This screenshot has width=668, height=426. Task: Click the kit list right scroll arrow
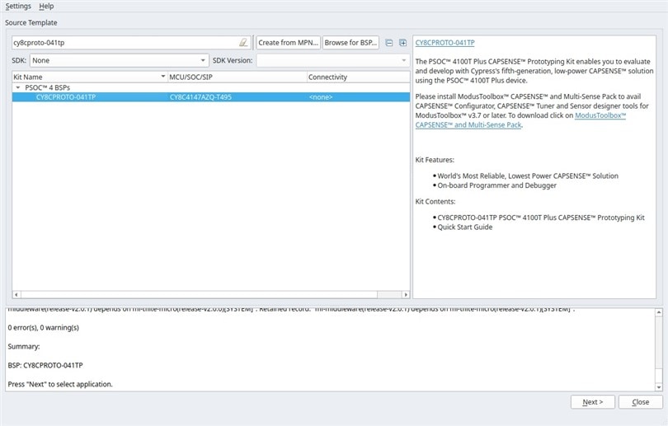[406, 294]
